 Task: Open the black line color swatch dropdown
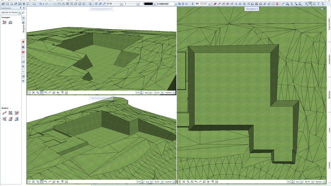click(155, 4)
